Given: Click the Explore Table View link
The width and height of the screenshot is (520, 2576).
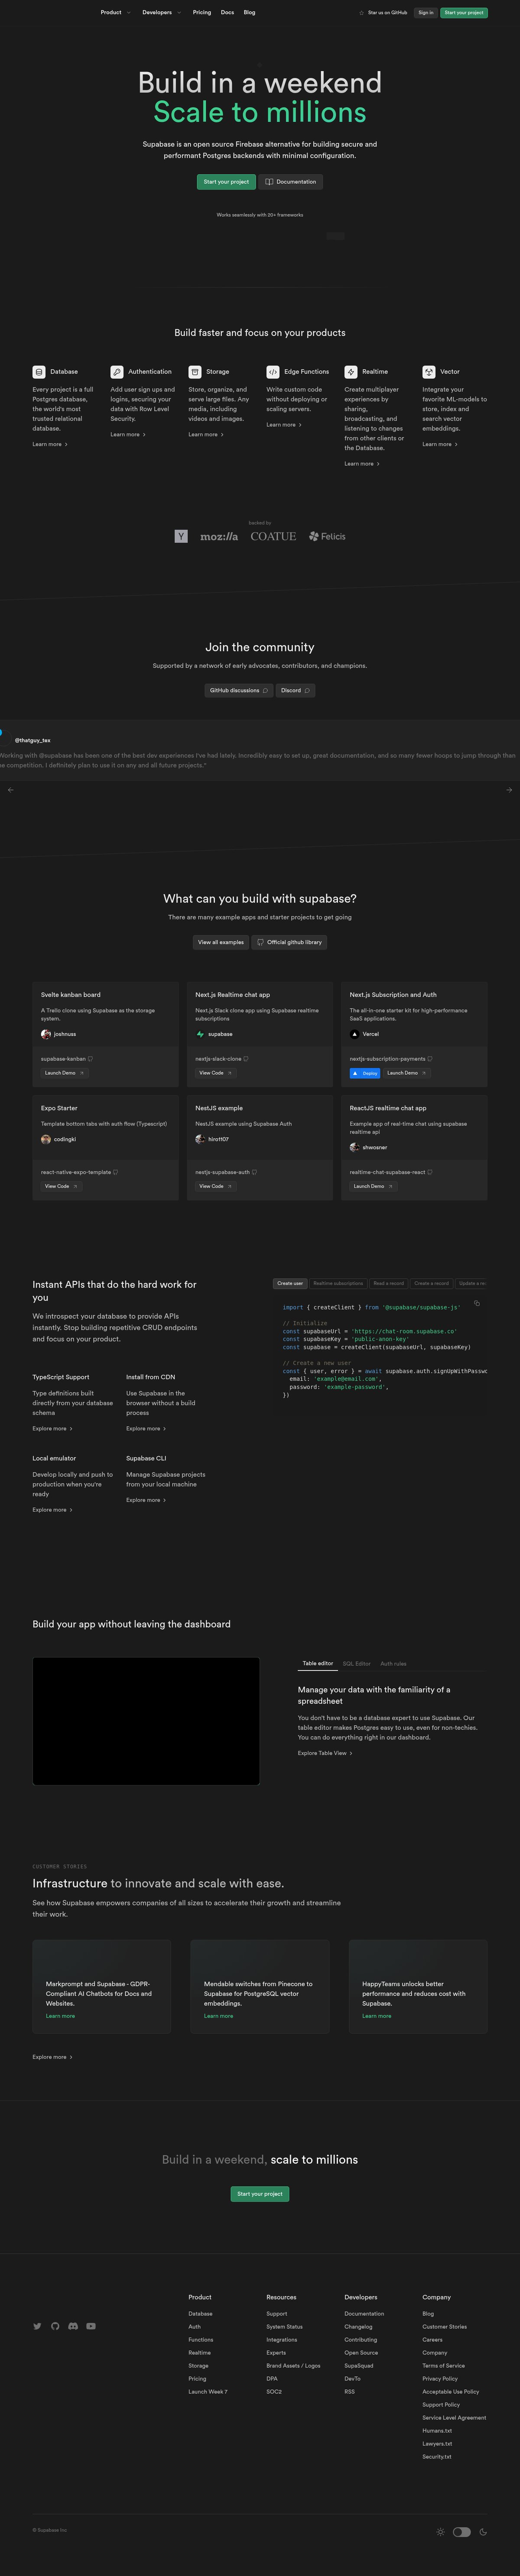Looking at the screenshot, I should [325, 1753].
